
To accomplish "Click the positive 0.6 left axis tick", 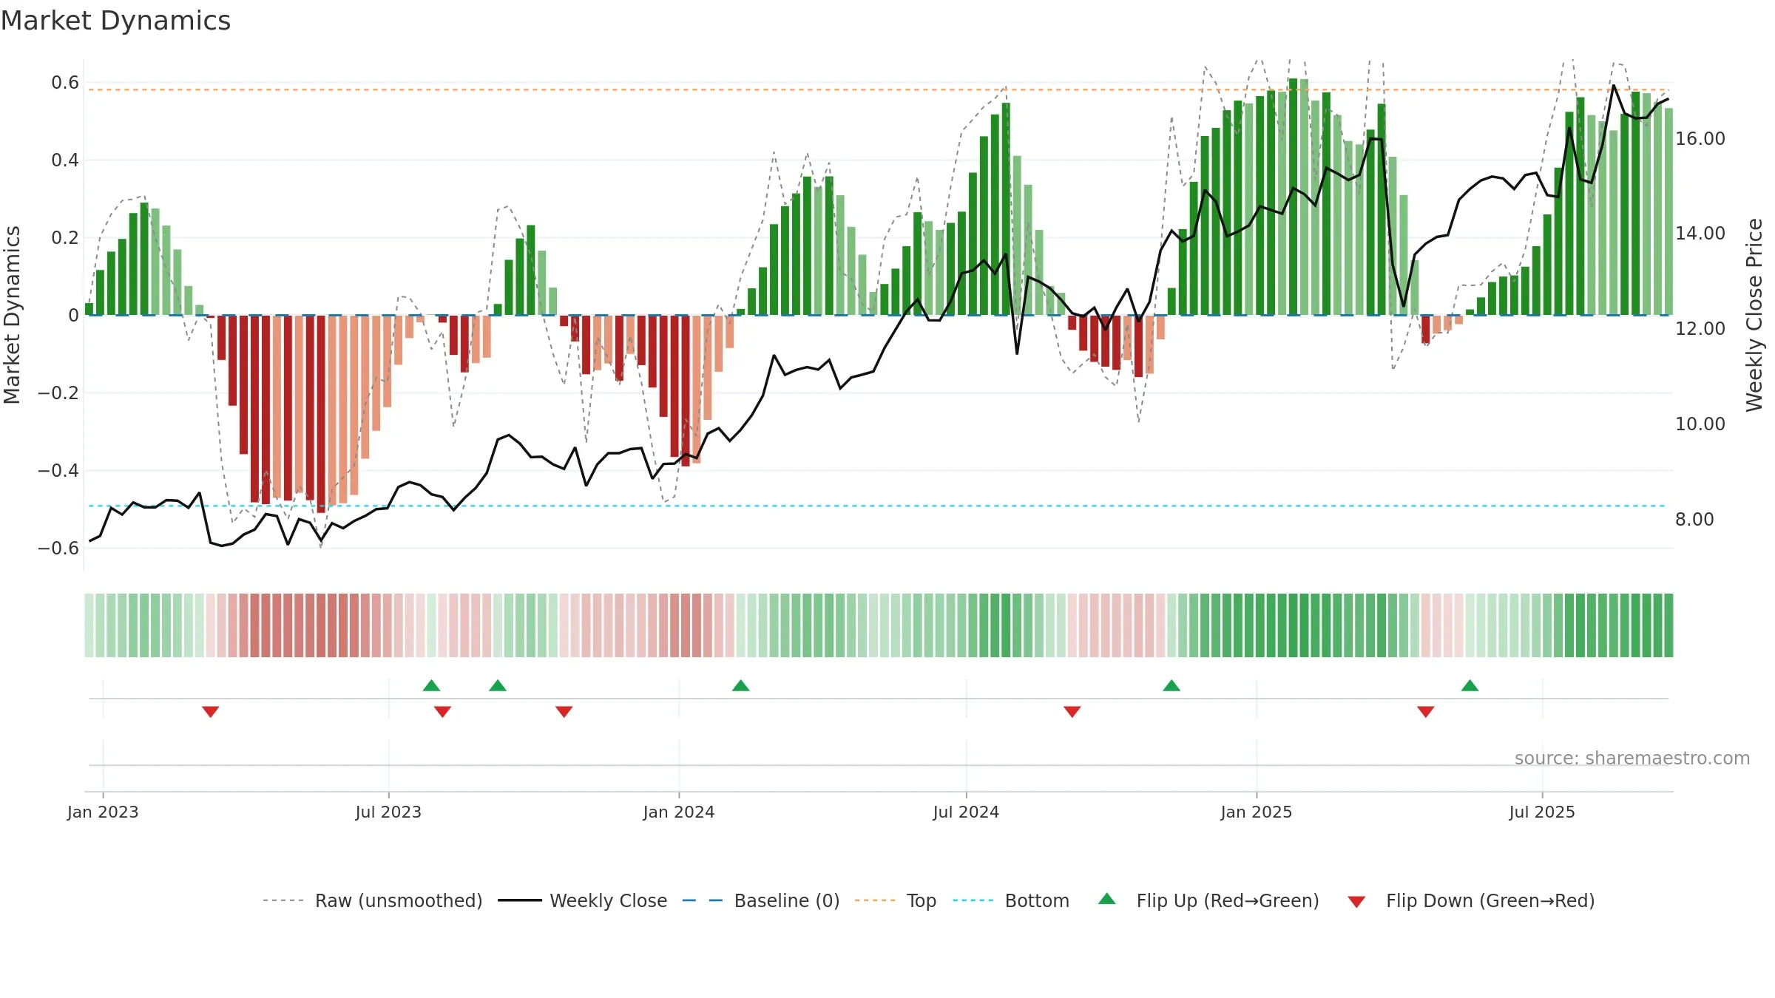I will click(x=65, y=82).
